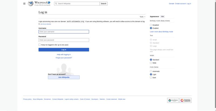Open the hamburger main menu icon
Viewport: 216px width, 111px height.
[24, 4]
